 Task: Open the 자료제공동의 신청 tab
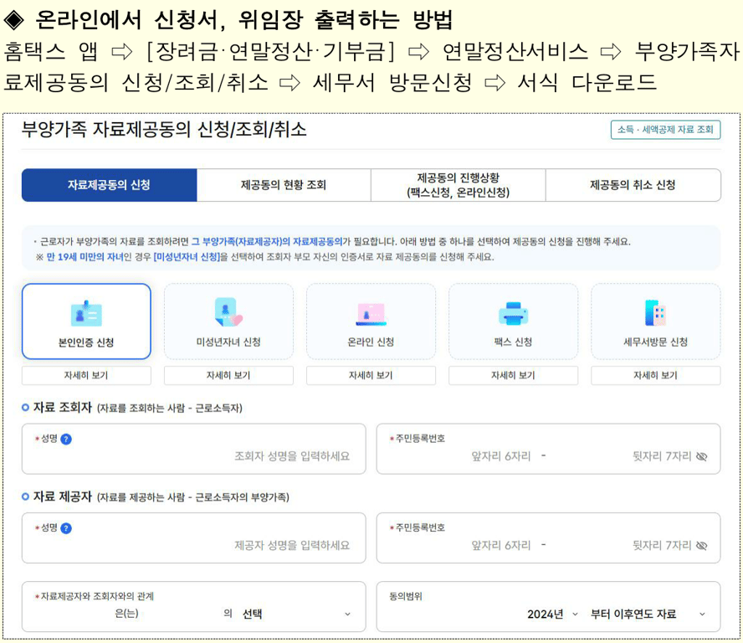(x=109, y=185)
